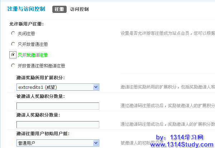Screen dimensions: 215x148
Task: Click the 注册与访问控制 page heading
Action: (26, 9)
